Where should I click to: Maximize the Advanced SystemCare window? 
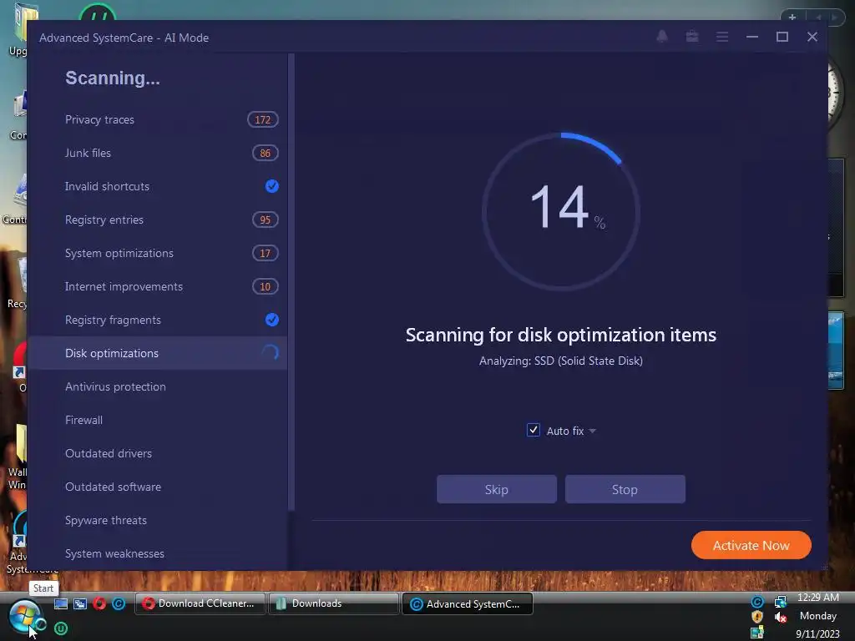(782, 37)
